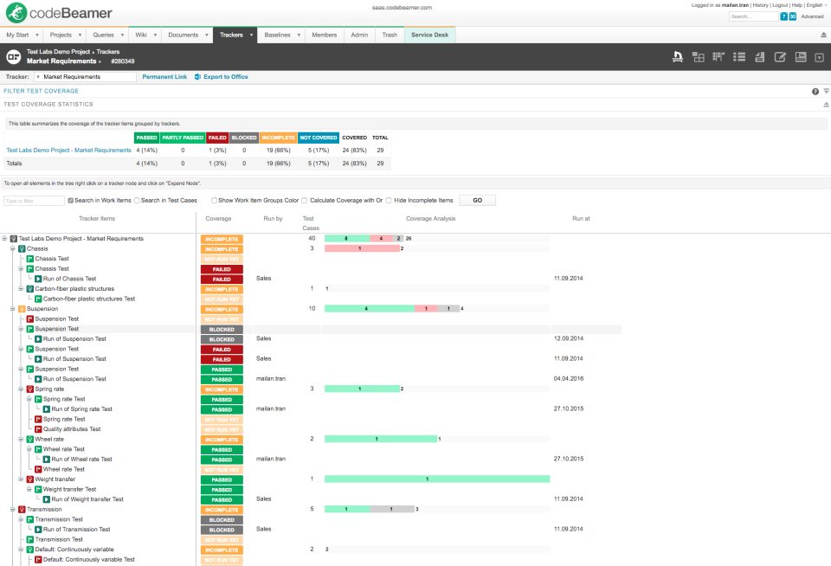Viewport: 831px width, 566px height.
Task: Collapse the Chassis tree node
Action: [x=13, y=248]
